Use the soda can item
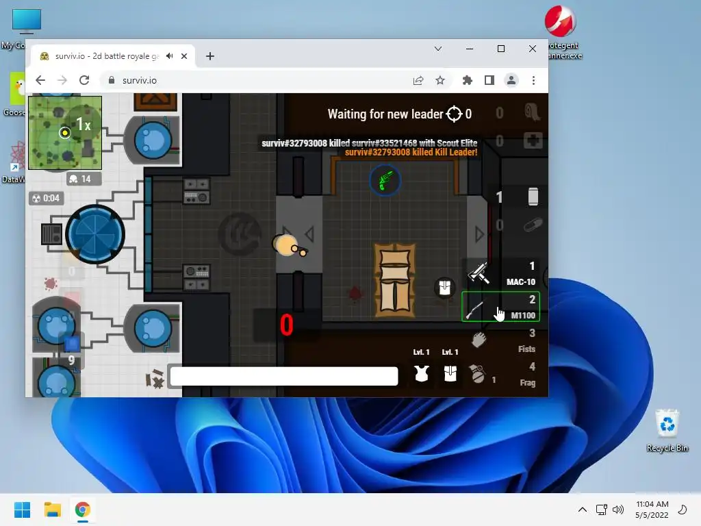Viewport: 701px width, 526px height. (533, 197)
